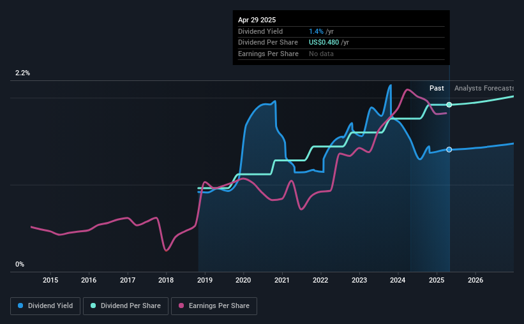524x324 pixels.
Task: Click the 2021 x-axis label
Action: 282,280
